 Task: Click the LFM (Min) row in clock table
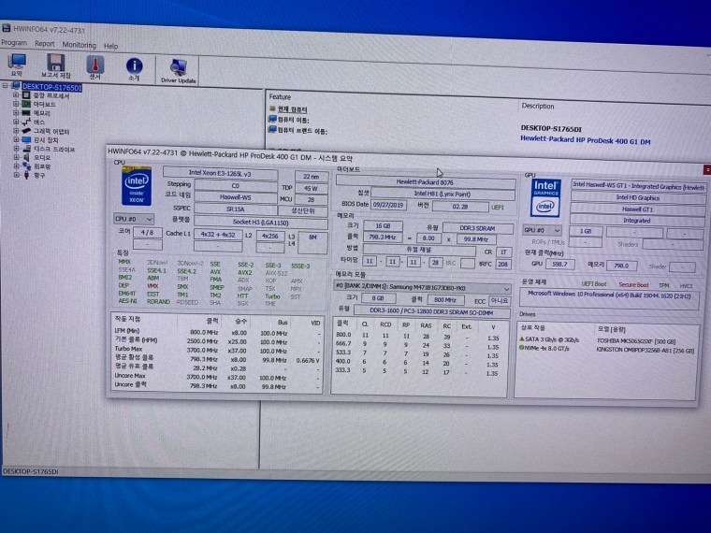[x=217, y=332]
